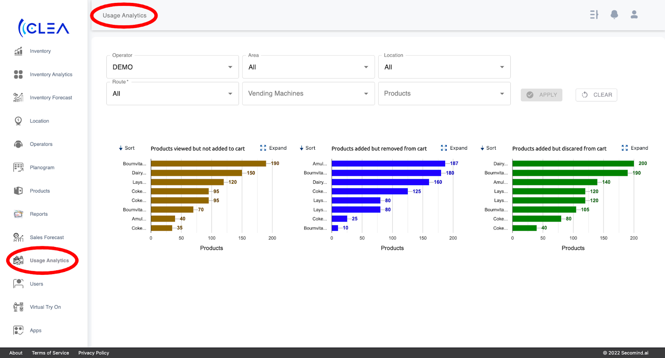665x358 pixels.
Task: Click the CLEA logo
Action: [x=44, y=28]
